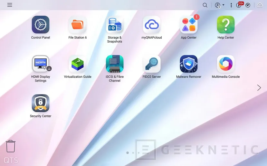Click the Security Center label
This screenshot has height=166, width=267.
(41, 116)
